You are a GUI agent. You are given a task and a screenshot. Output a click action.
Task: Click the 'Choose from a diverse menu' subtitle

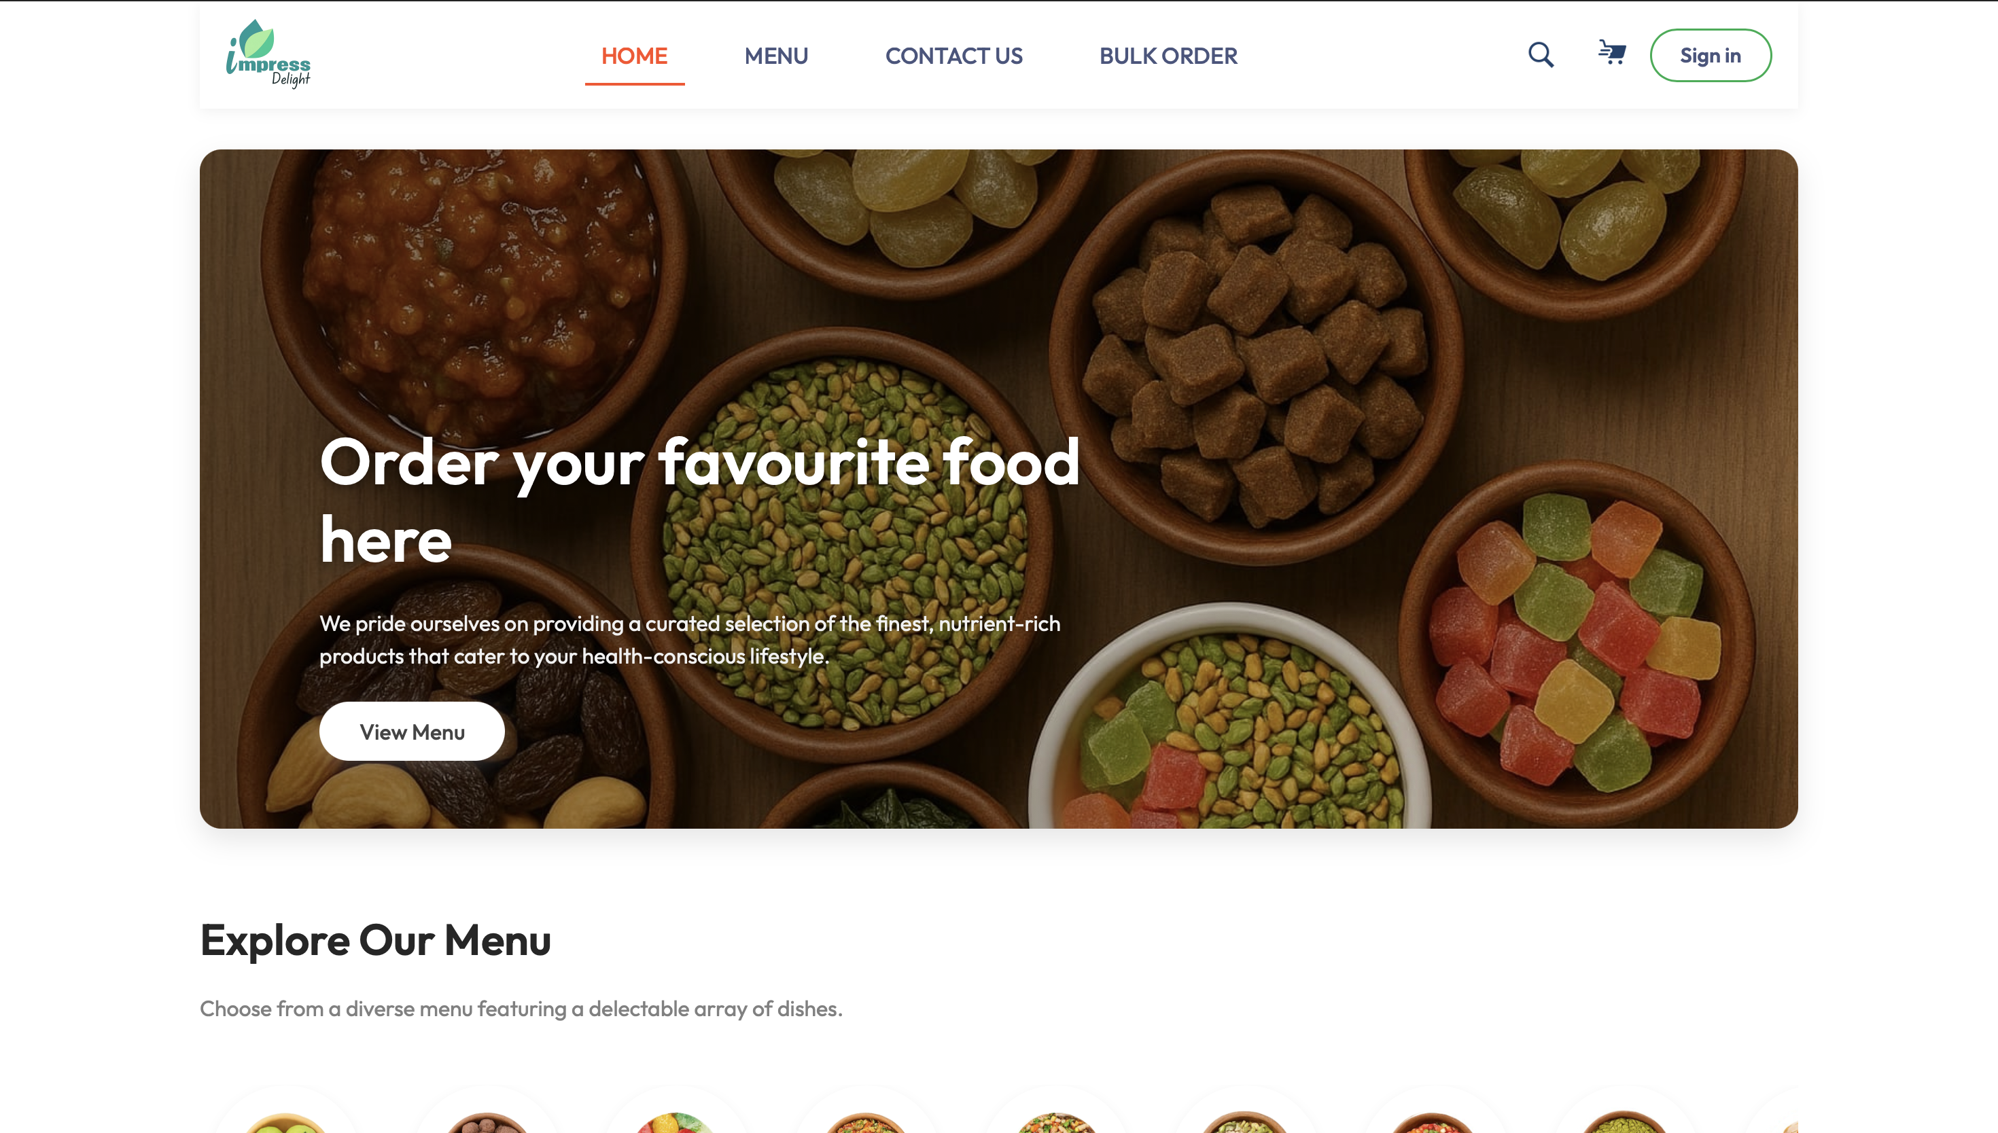coord(521,1009)
